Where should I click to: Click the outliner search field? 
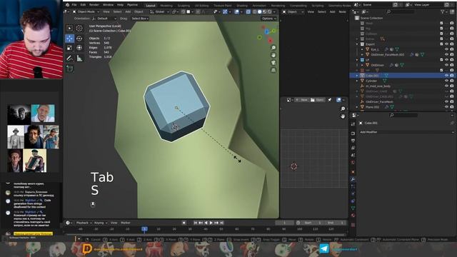pyautogui.click(x=400, y=11)
